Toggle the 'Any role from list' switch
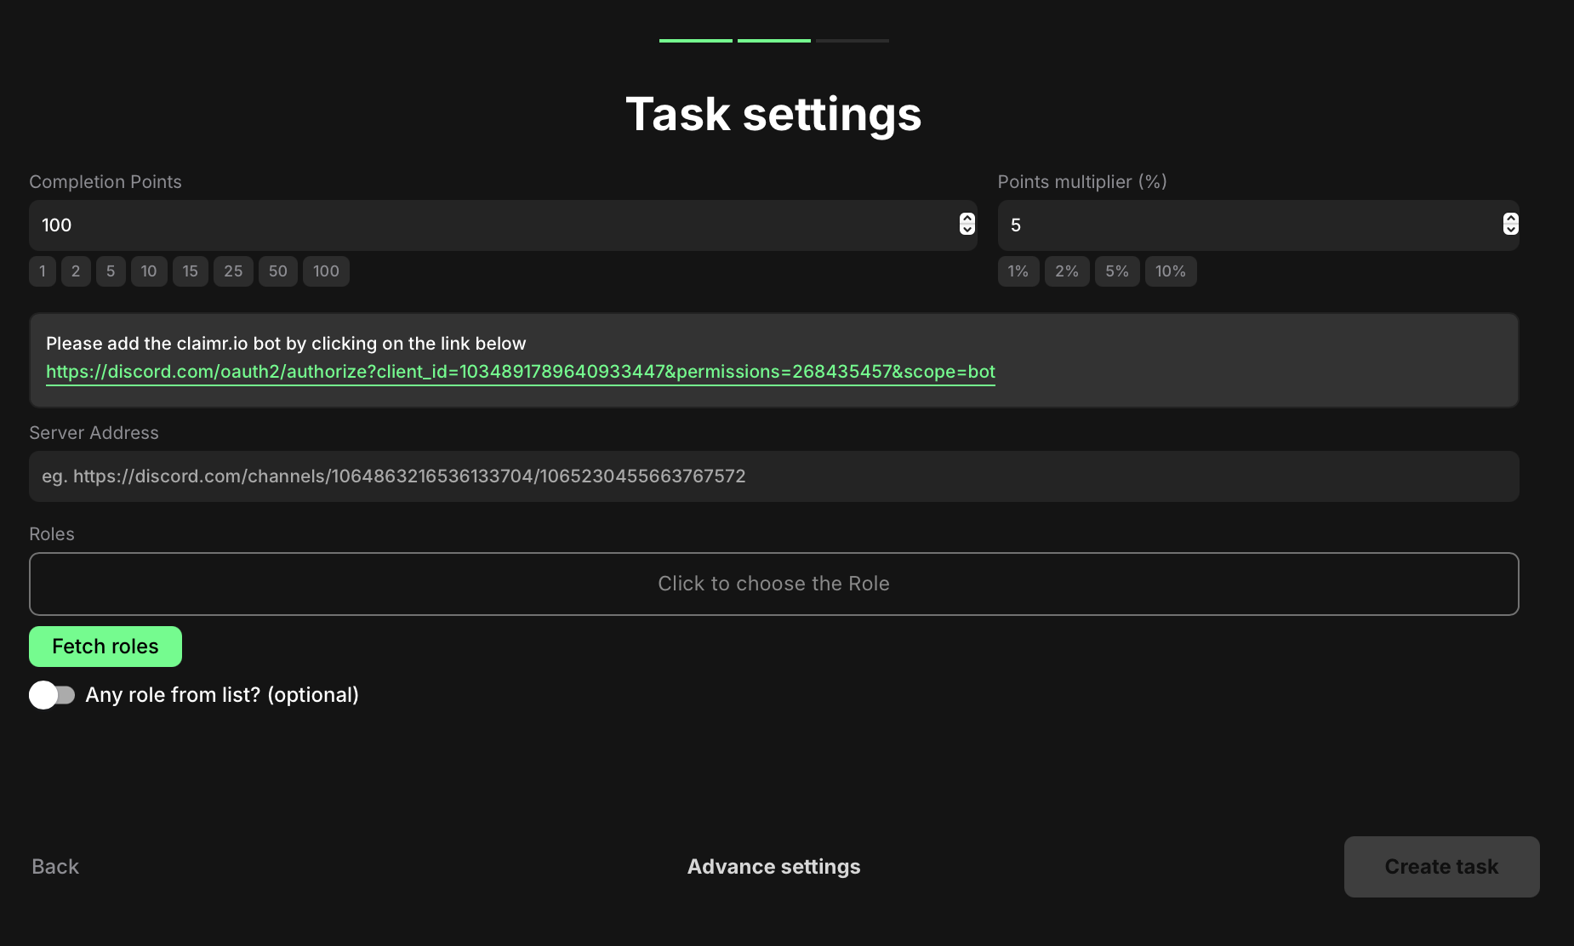Viewport: 1574px width, 946px height. [x=52, y=695]
